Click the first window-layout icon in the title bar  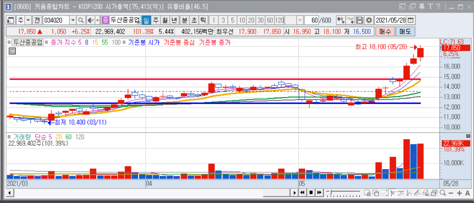coord(402,6)
